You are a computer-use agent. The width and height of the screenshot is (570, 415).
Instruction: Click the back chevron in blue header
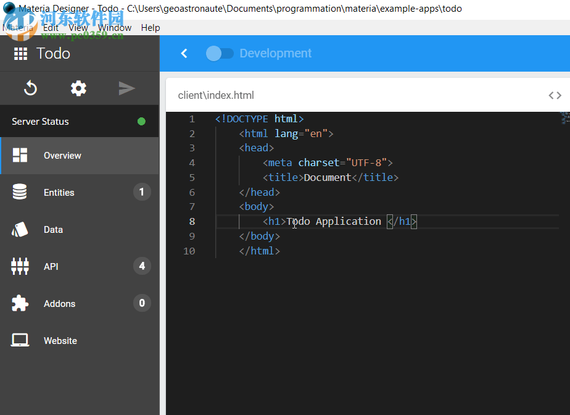[x=184, y=54]
